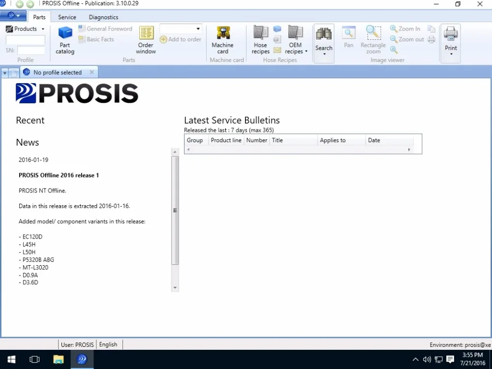Sort bulletins by Product line column
Image resolution: width=492 pixels, height=369 pixels.
[x=226, y=140]
